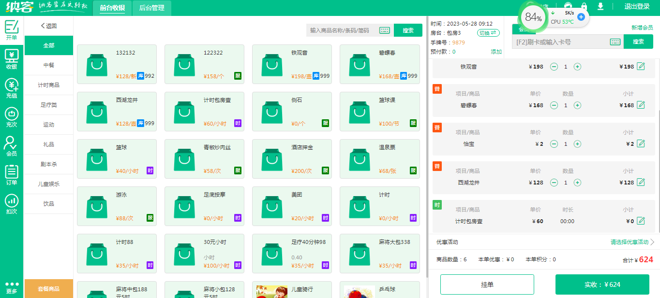This screenshot has width=660, height=298.
Task: Open the 开单 (new order) sidebar icon
Action: [x=12, y=29]
